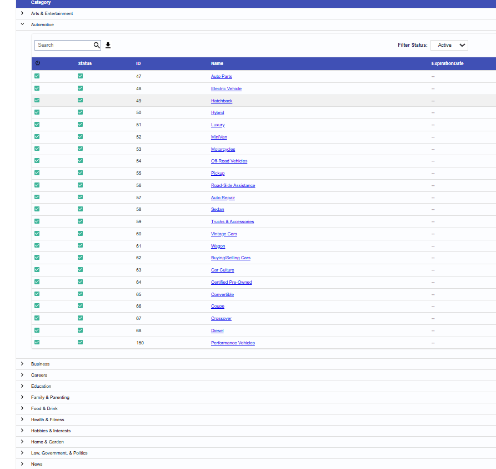Click the power icon column header
The image size is (496, 469).
coord(37,63)
